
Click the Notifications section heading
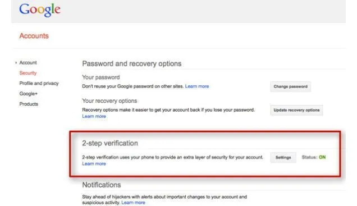(102, 185)
